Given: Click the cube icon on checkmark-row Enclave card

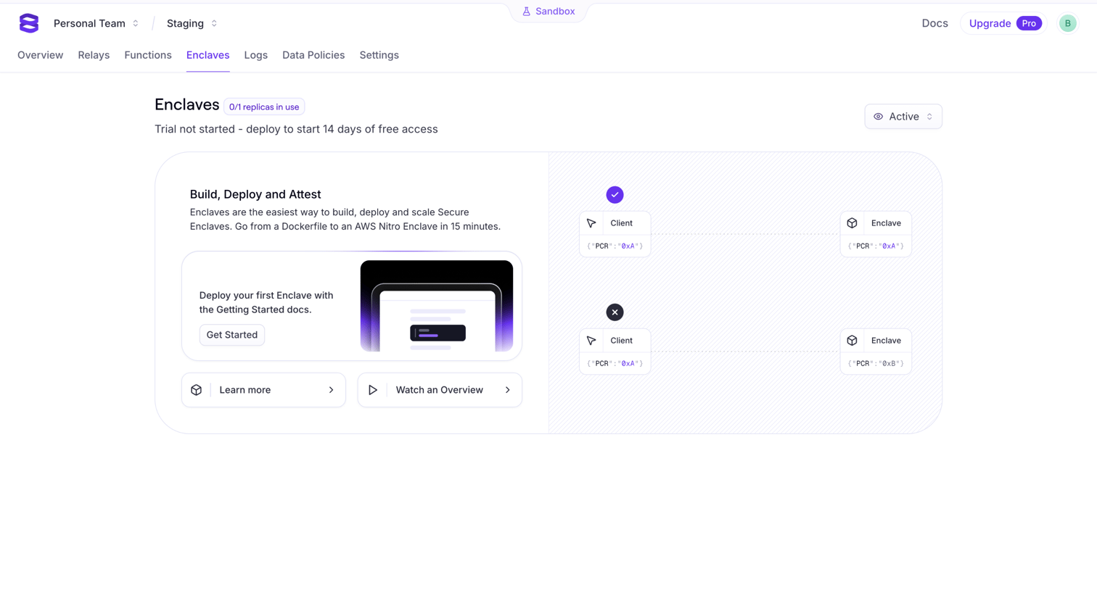Looking at the screenshot, I should pyautogui.click(x=852, y=223).
